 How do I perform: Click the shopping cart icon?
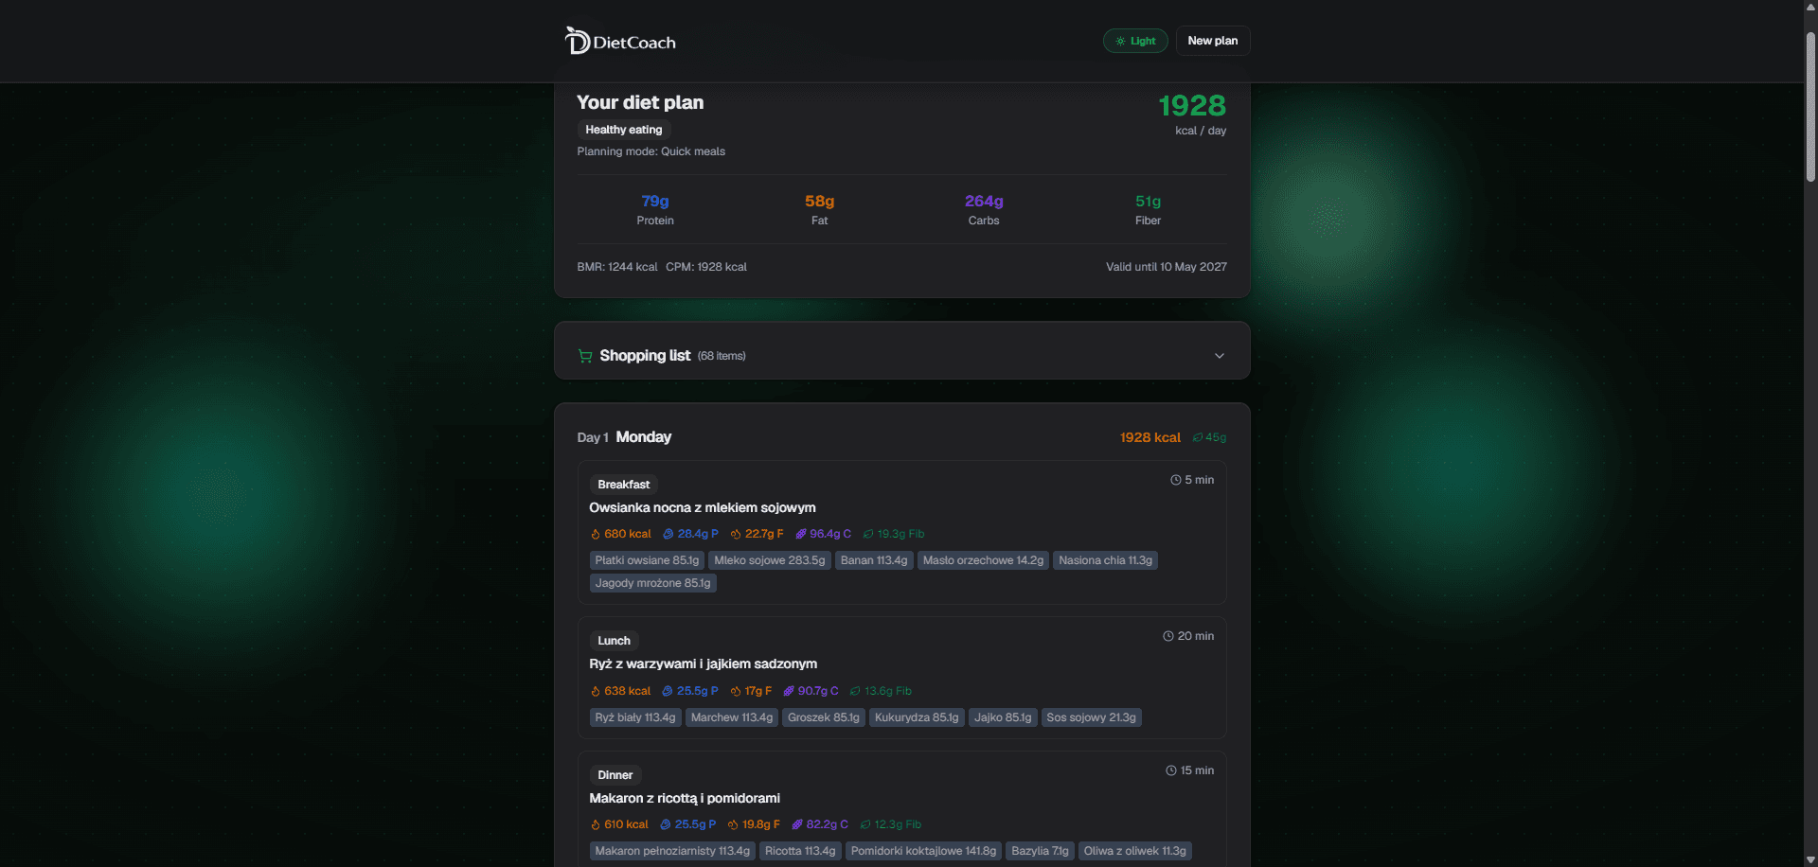coord(585,356)
